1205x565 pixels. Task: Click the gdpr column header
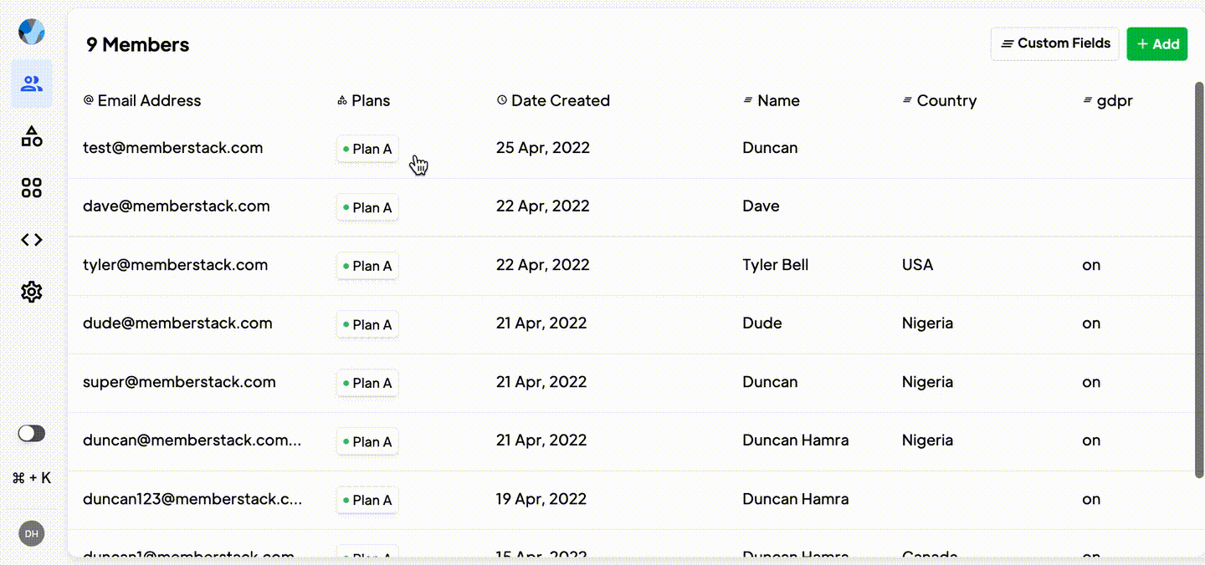1108,100
